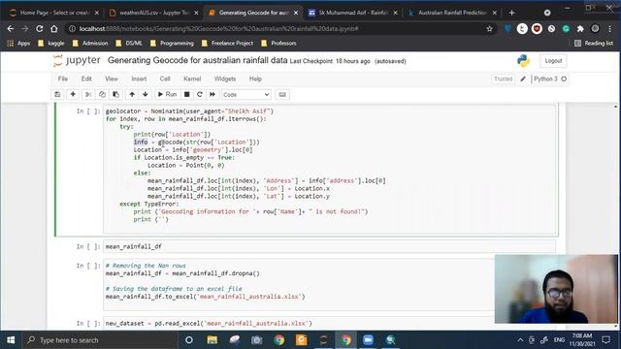Close the Generating Geocode browser tab

pyautogui.click(x=296, y=13)
